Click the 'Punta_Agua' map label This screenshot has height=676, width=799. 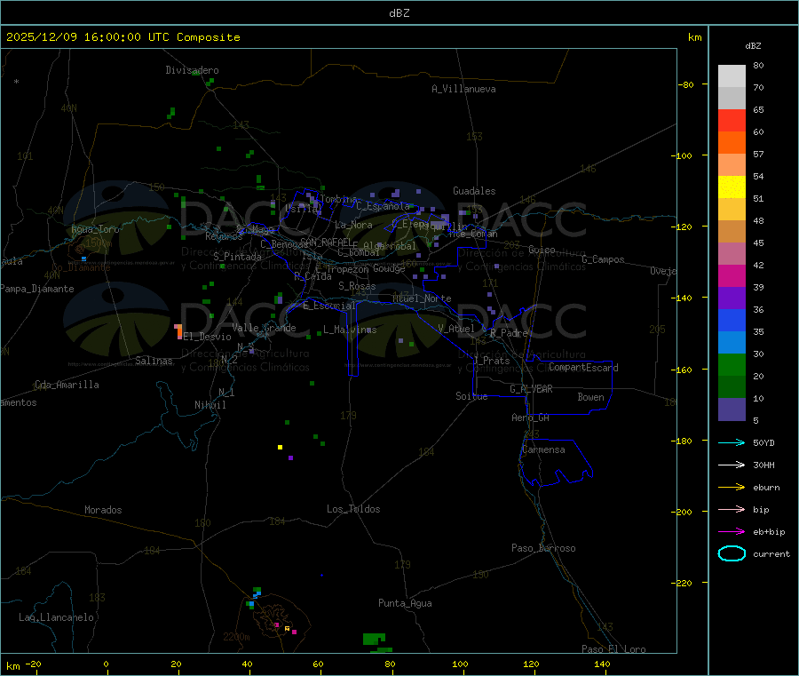405,603
